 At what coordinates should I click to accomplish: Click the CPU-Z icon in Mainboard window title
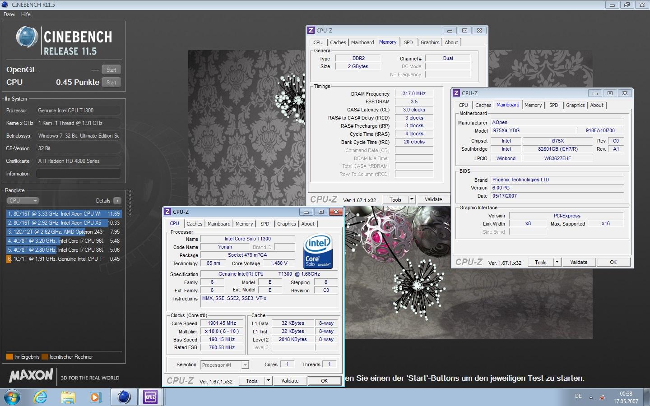point(456,93)
